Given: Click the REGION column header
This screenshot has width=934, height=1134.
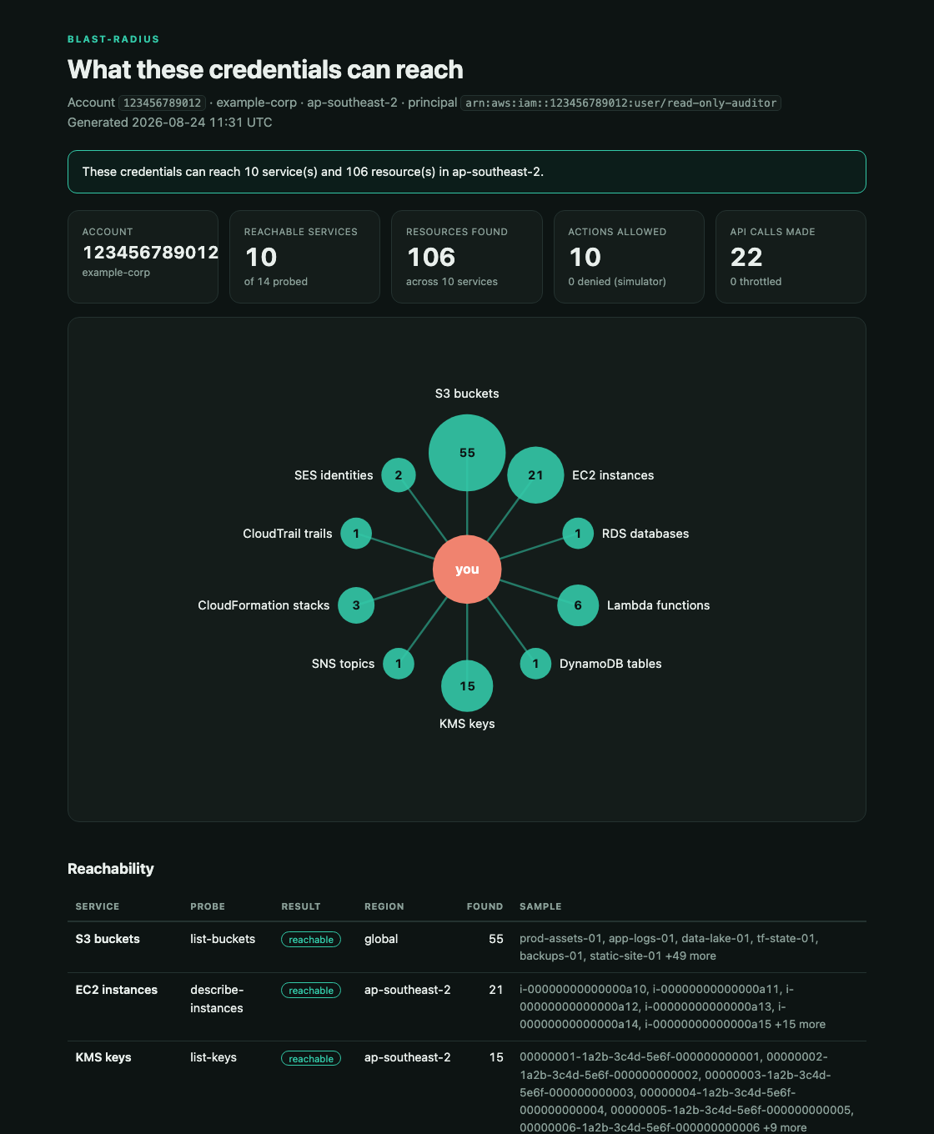Looking at the screenshot, I should [x=384, y=906].
